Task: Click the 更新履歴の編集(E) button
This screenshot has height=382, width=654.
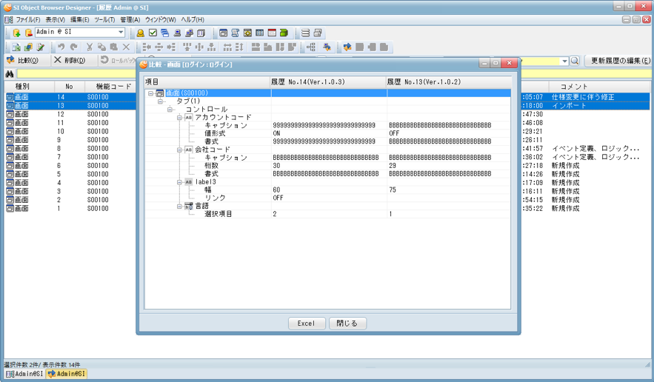Action: [x=618, y=61]
